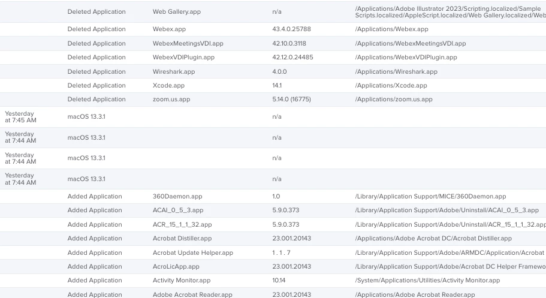546x298 pixels.
Task: Select Activity Monitor.app name
Action: 182,281
